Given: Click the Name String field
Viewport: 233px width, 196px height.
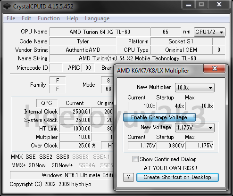Looking at the screenshot, I should (x=137, y=58).
